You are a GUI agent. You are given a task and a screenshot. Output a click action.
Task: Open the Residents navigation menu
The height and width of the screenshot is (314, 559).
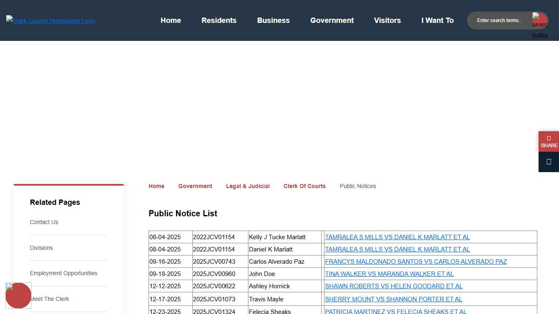[x=219, y=20]
